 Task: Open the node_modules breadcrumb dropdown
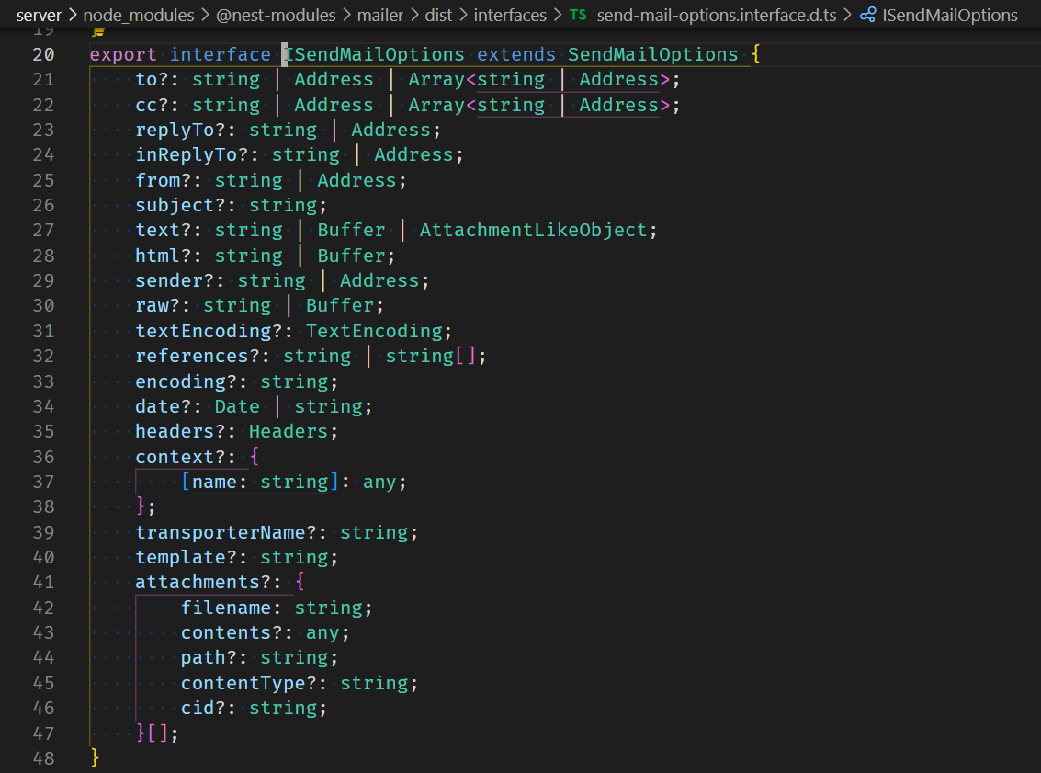139,15
